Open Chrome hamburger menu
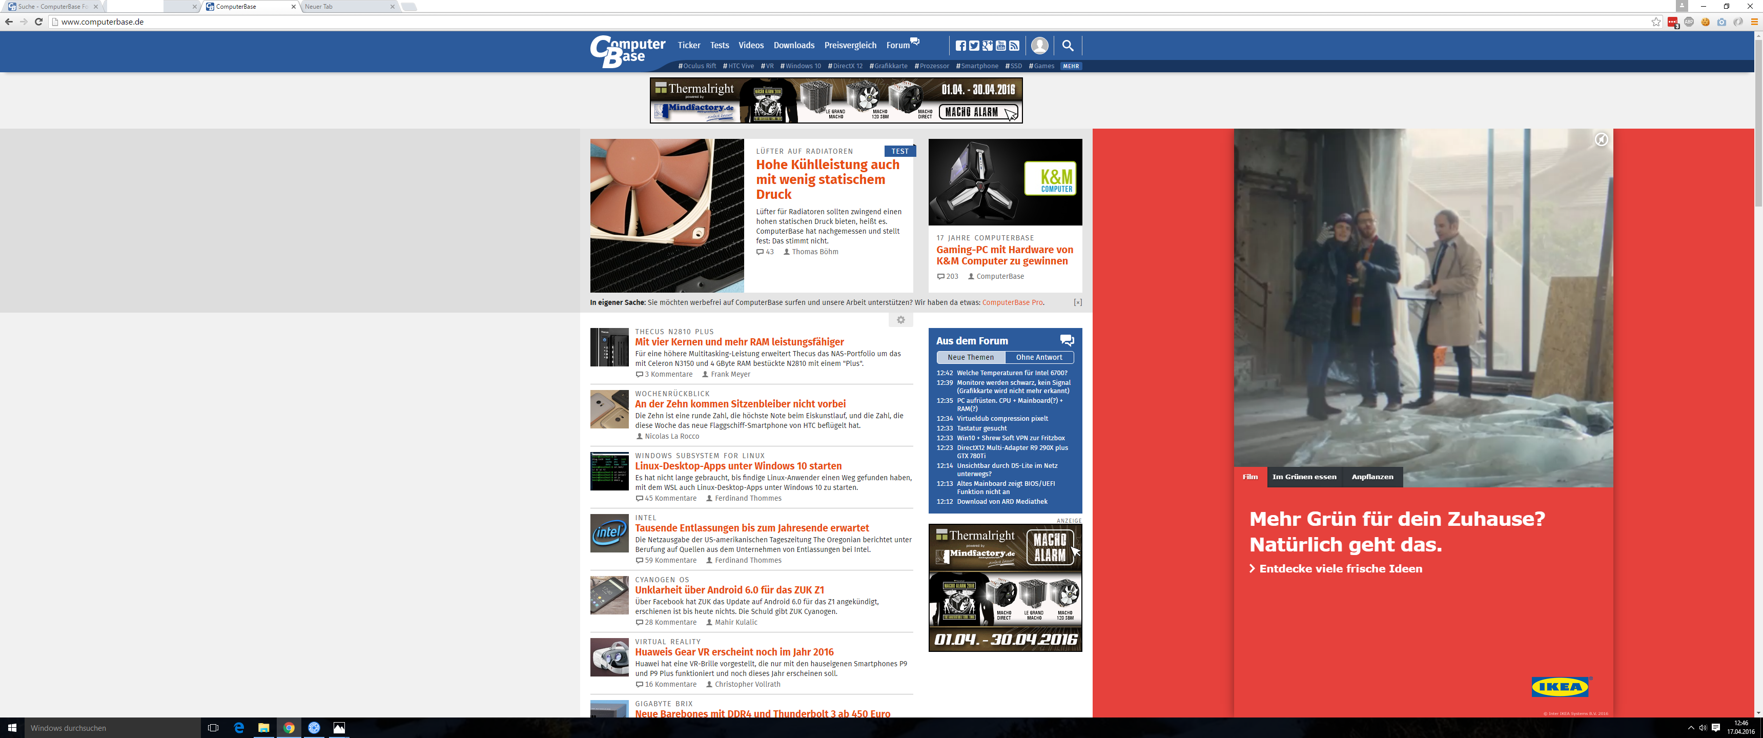 click(1754, 22)
